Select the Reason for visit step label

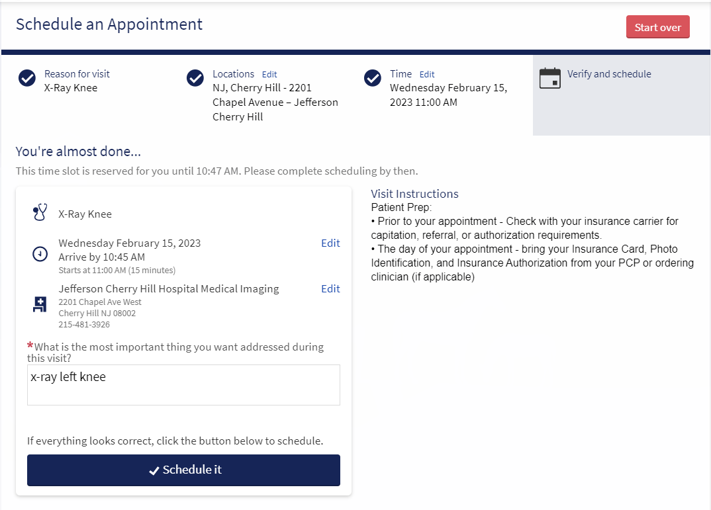point(77,74)
